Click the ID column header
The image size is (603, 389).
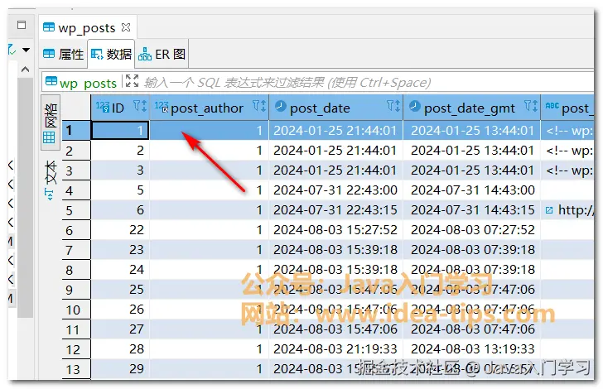[121, 108]
